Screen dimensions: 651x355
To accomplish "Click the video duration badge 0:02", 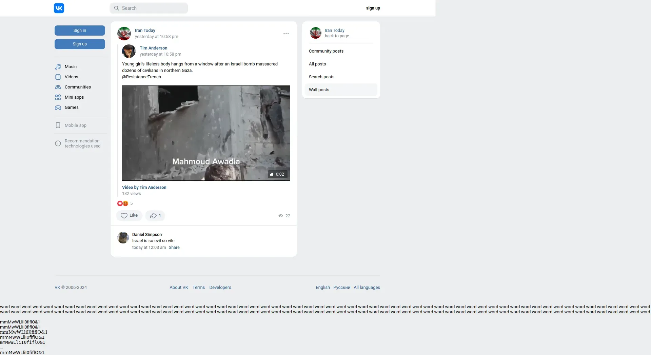I will pos(277,174).
